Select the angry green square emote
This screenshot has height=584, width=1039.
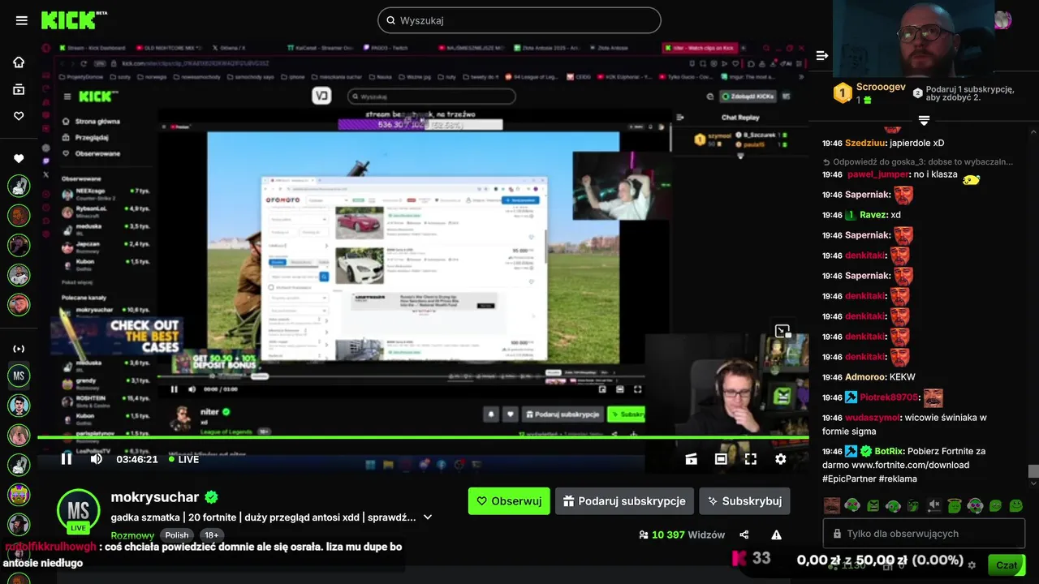873,505
